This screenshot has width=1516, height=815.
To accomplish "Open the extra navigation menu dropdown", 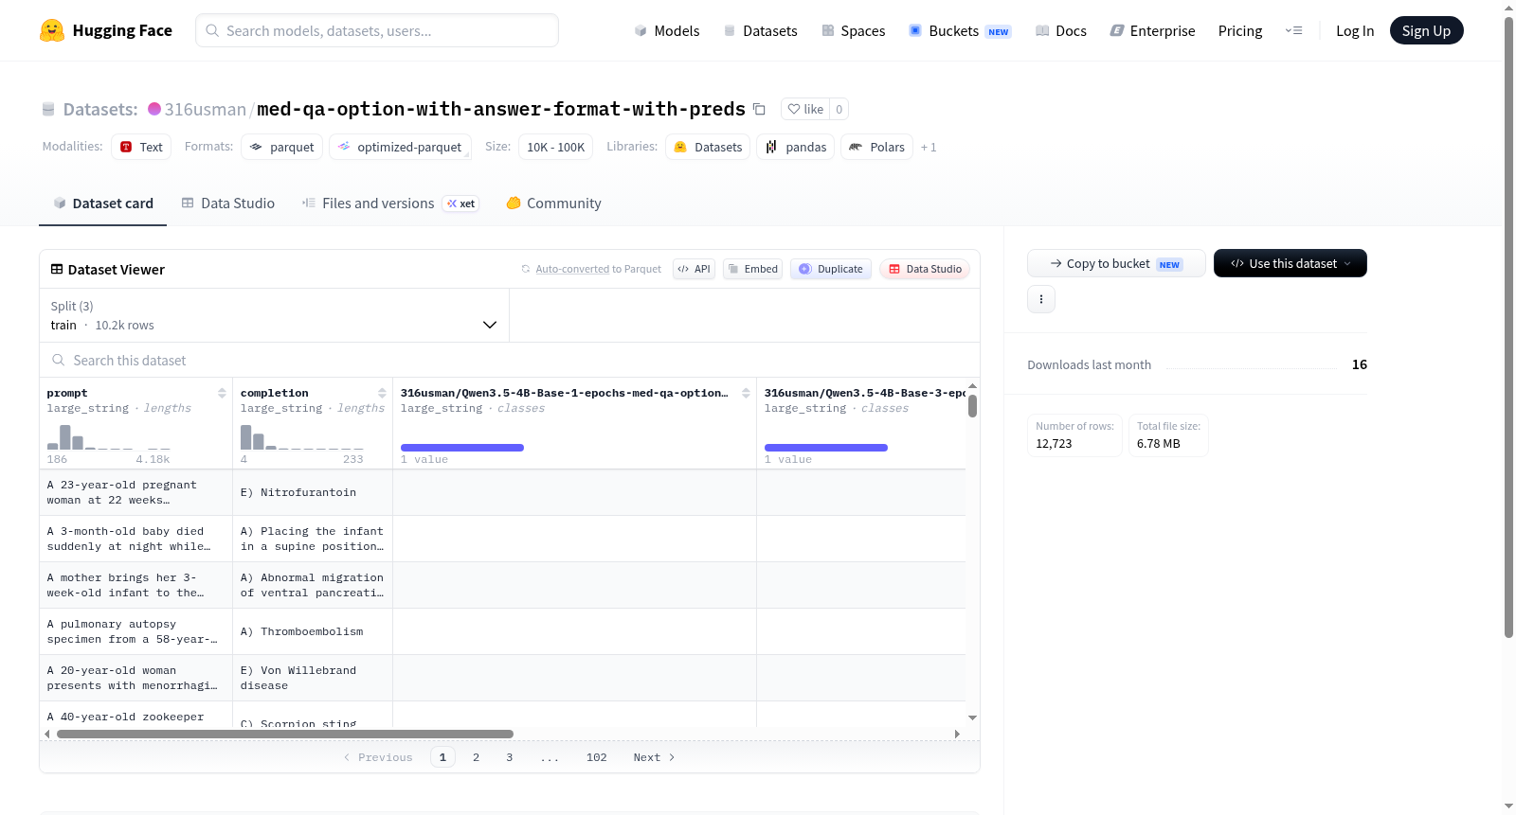I will 1293,30.
